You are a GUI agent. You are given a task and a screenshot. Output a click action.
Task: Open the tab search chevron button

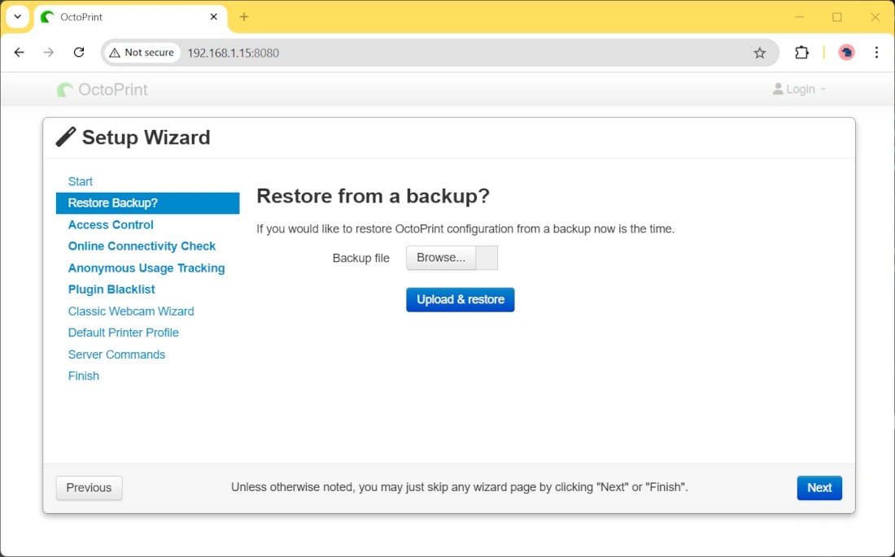pos(18,16)
